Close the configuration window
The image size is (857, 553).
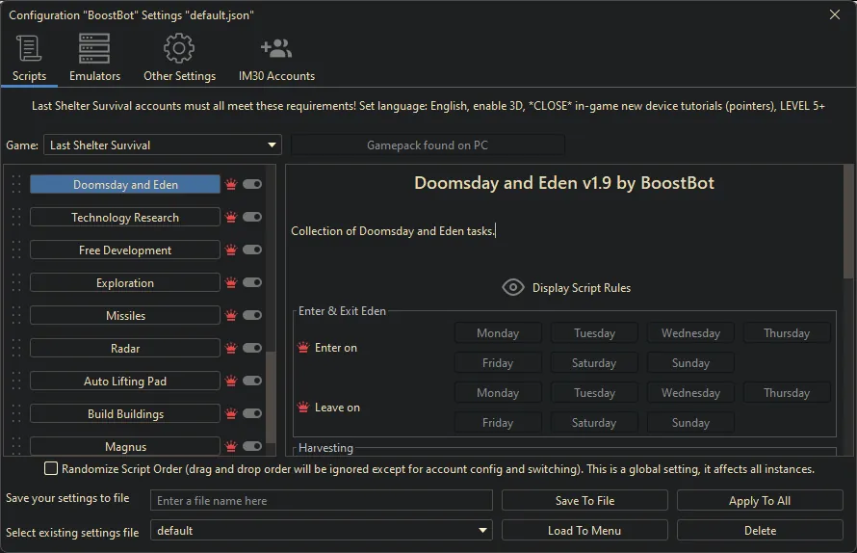click(x=835, y=14)
